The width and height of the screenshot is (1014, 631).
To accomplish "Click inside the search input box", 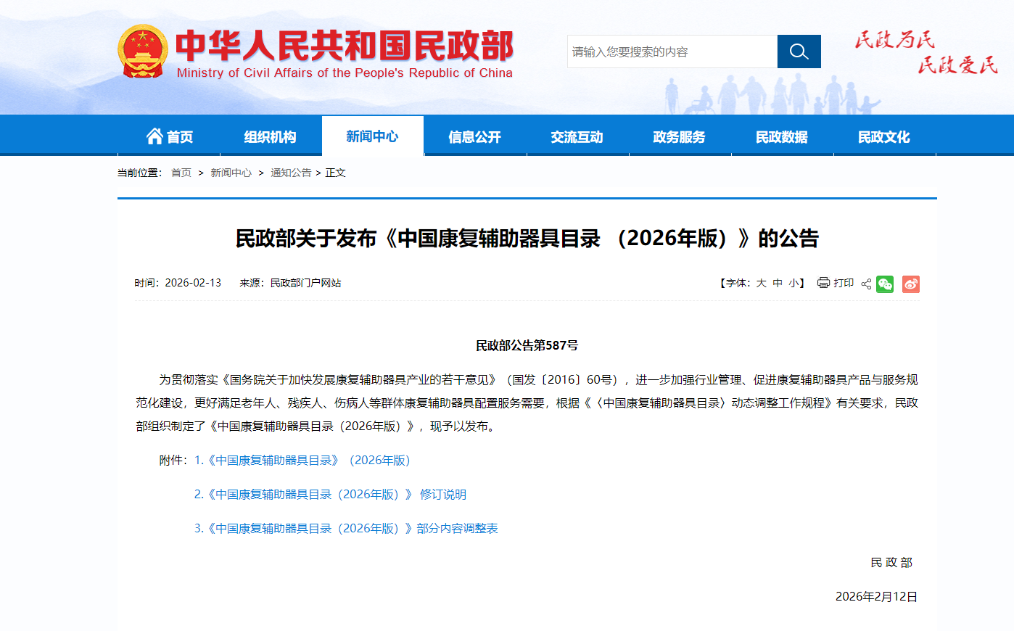I will pos(671,51).
